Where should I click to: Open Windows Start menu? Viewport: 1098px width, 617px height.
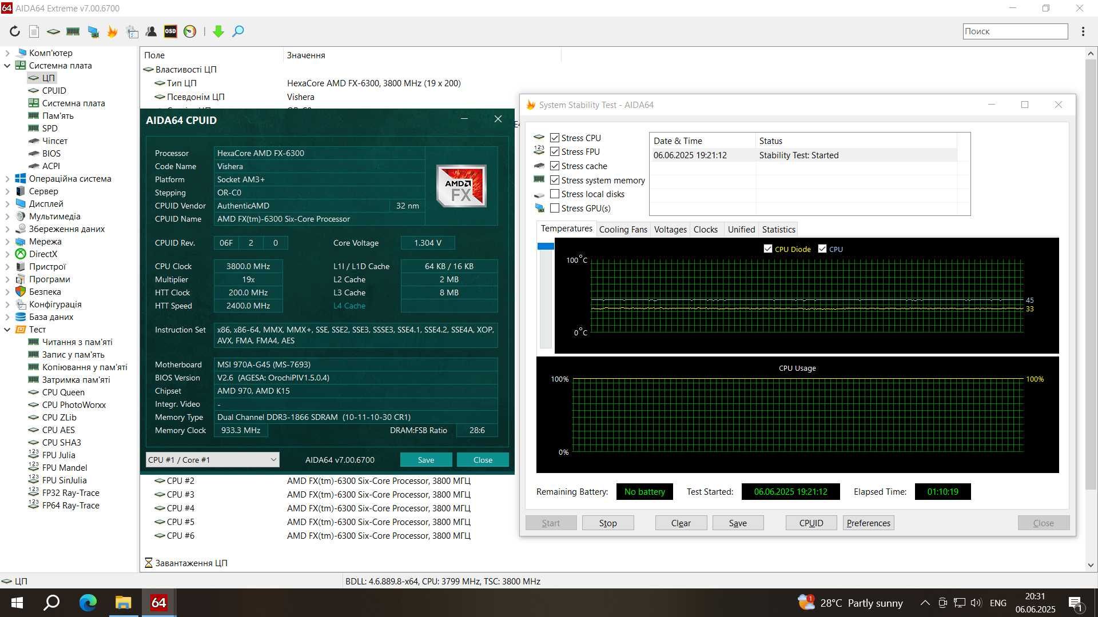coord(17,603)
